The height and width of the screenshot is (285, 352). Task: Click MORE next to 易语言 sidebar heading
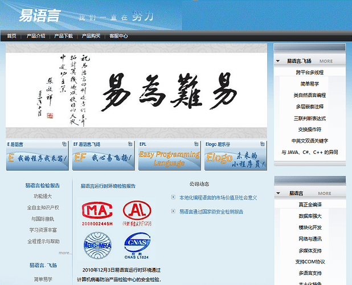click(325, 193)
